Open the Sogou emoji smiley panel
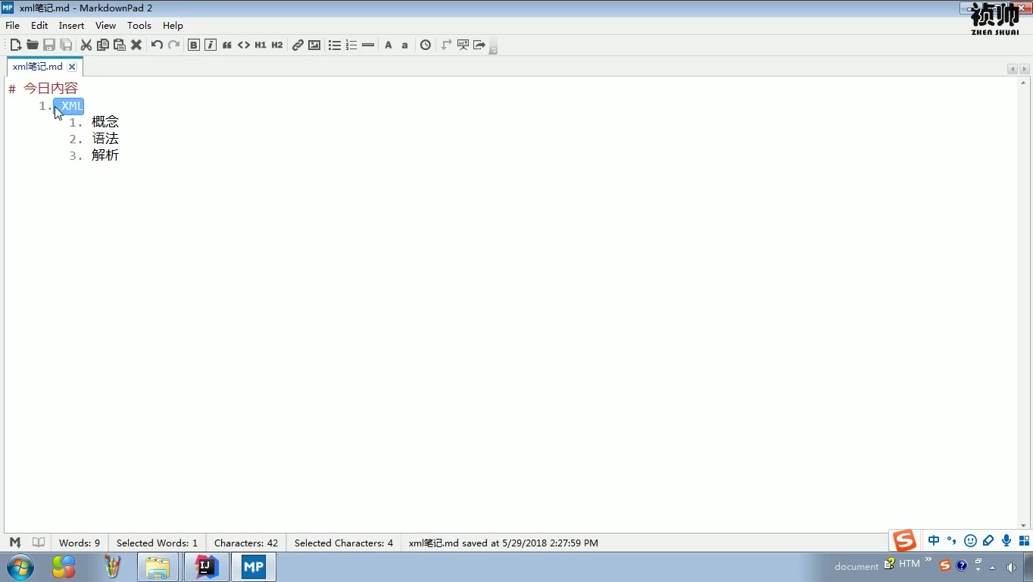This screenshot has width=1033, height=582. tap(970, 540)
